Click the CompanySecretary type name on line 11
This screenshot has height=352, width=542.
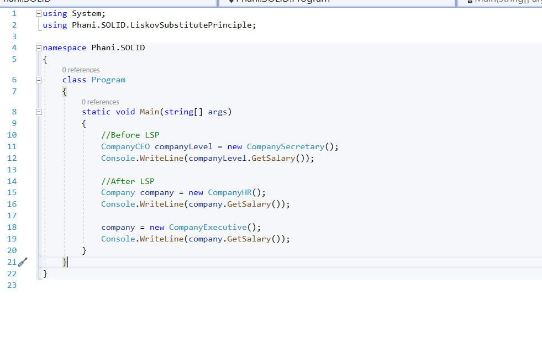(285, 146)
